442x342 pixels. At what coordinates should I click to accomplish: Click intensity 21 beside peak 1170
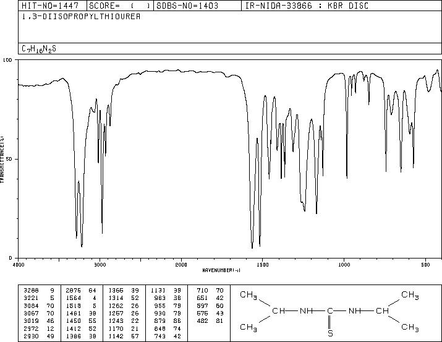[x=135, y=329]
